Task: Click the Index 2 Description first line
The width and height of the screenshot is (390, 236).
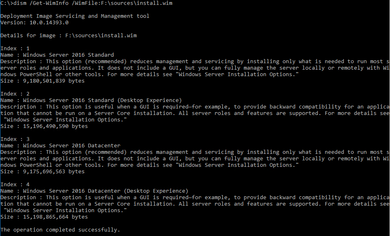Action: 195,107
